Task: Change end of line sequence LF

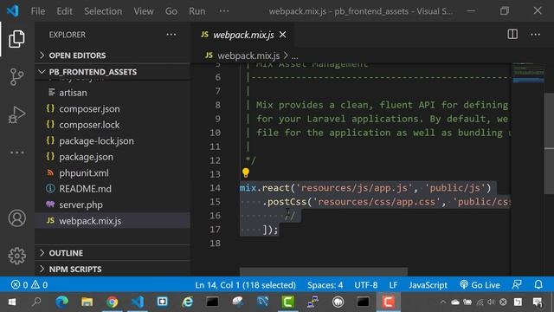Action: (x=393, y=285)
